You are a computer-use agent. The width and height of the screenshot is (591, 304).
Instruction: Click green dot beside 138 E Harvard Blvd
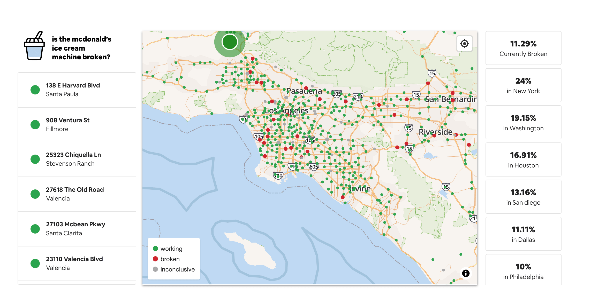[x=35, y=90]
